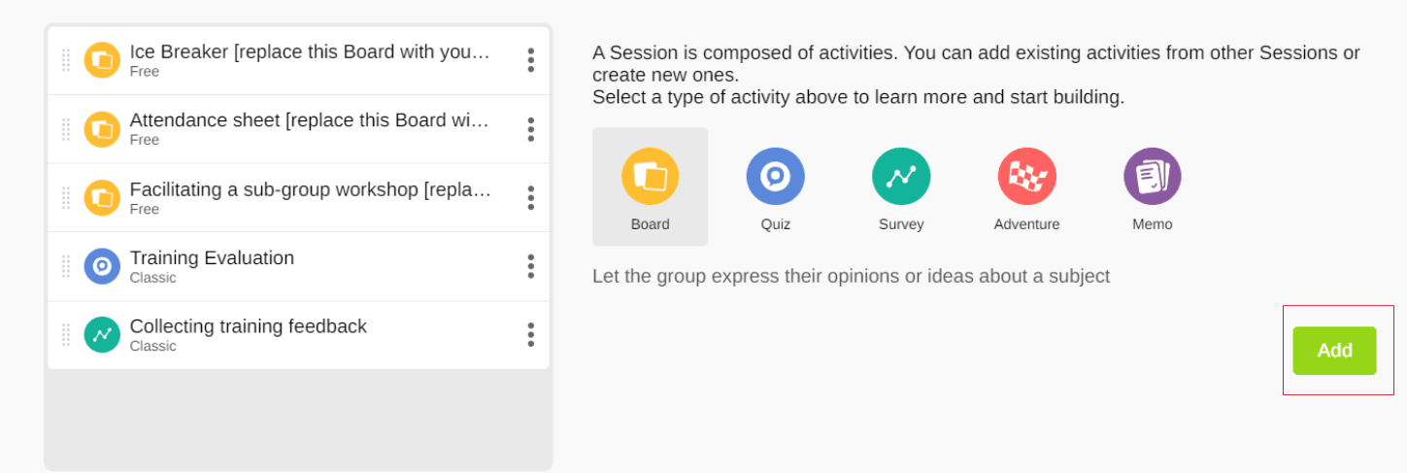The height and width of the screenshot is (473, 1407).
Task: Open options menu for Training Evaluation
Action: point(530,266)
